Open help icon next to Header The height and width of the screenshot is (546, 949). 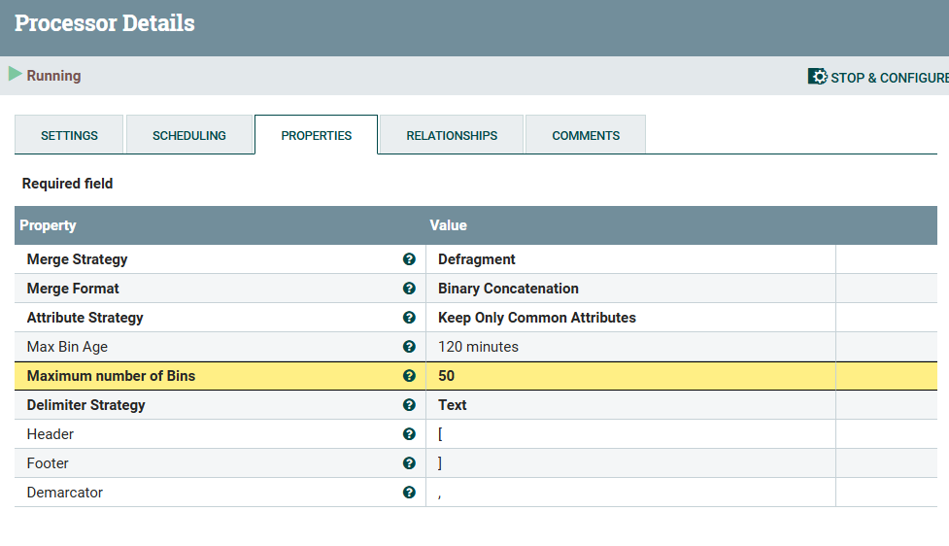[x=409, y=434]
